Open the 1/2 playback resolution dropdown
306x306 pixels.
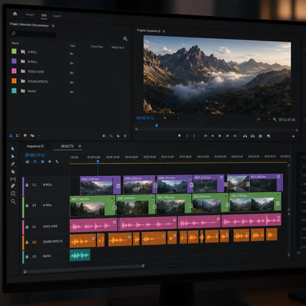263,119
